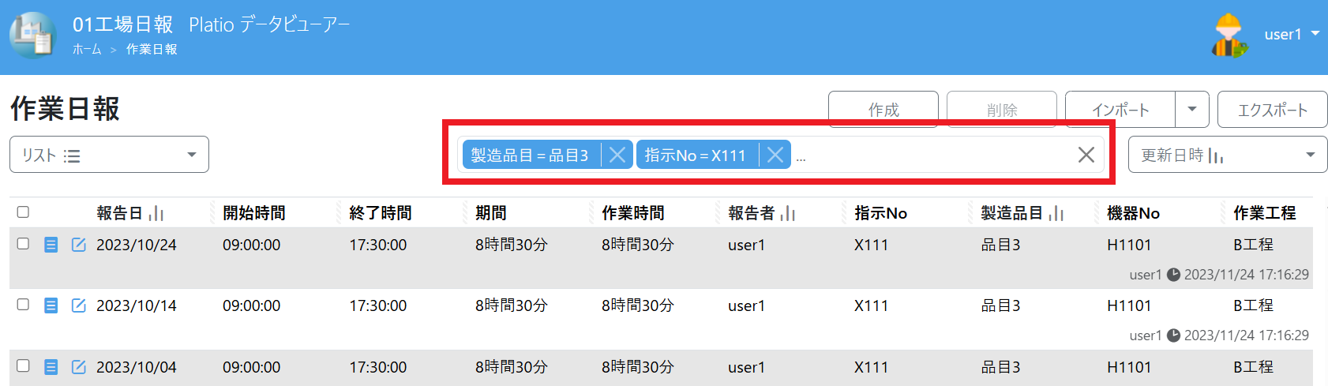This screenshot has width=1328, height=386.
Task: Click chart icon beside 製造品目 column header
Action: coord(1056,213)
